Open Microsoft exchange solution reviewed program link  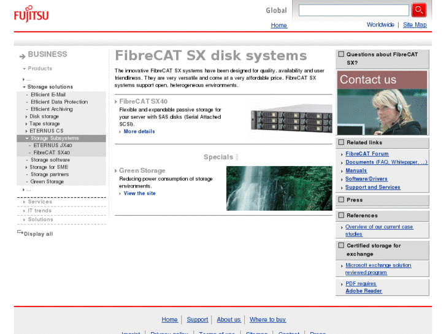coord(378,269)
